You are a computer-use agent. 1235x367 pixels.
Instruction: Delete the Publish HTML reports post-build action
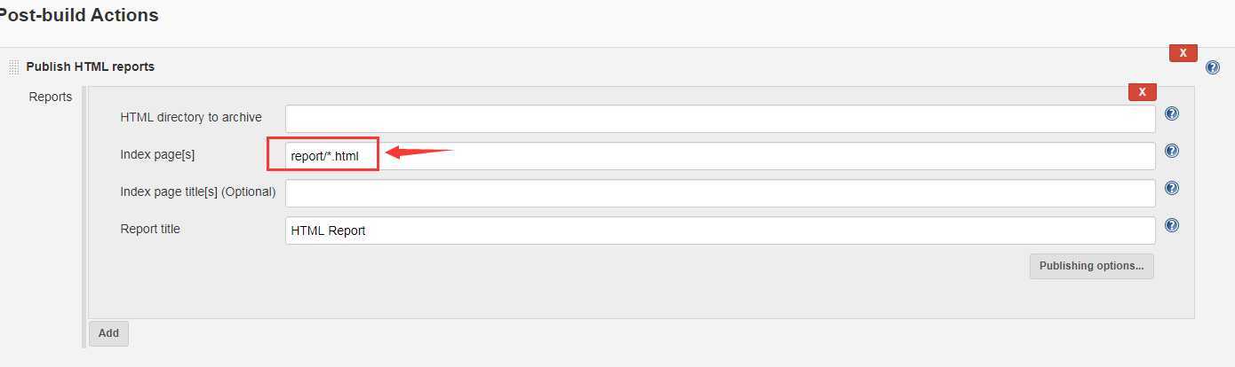coord(1183,53)
